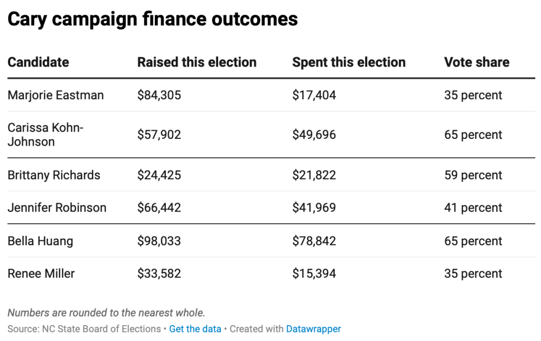This screenshot has width=541, height=341.
Task: Click the "Numbers are rounded" footnote text
Action: (106, 312)
